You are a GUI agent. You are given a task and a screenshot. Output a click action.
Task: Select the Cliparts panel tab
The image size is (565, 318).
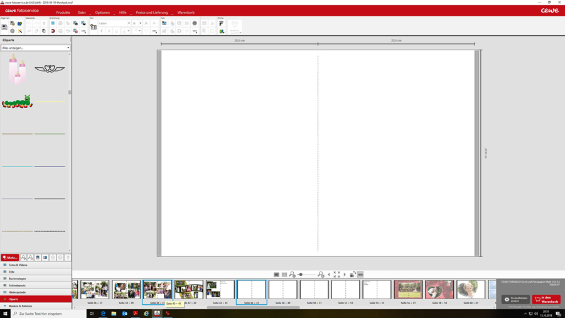pyautogui.click(x=36, y=299)
